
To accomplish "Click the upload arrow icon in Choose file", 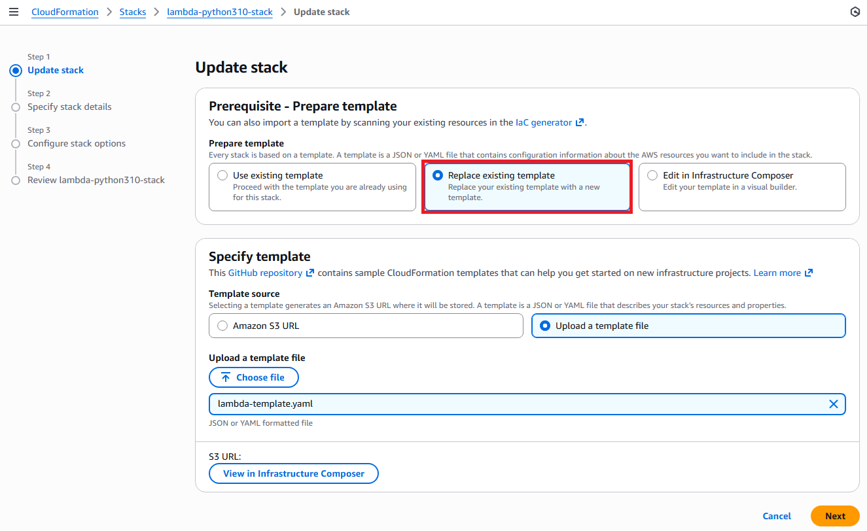I will [226, 377].
